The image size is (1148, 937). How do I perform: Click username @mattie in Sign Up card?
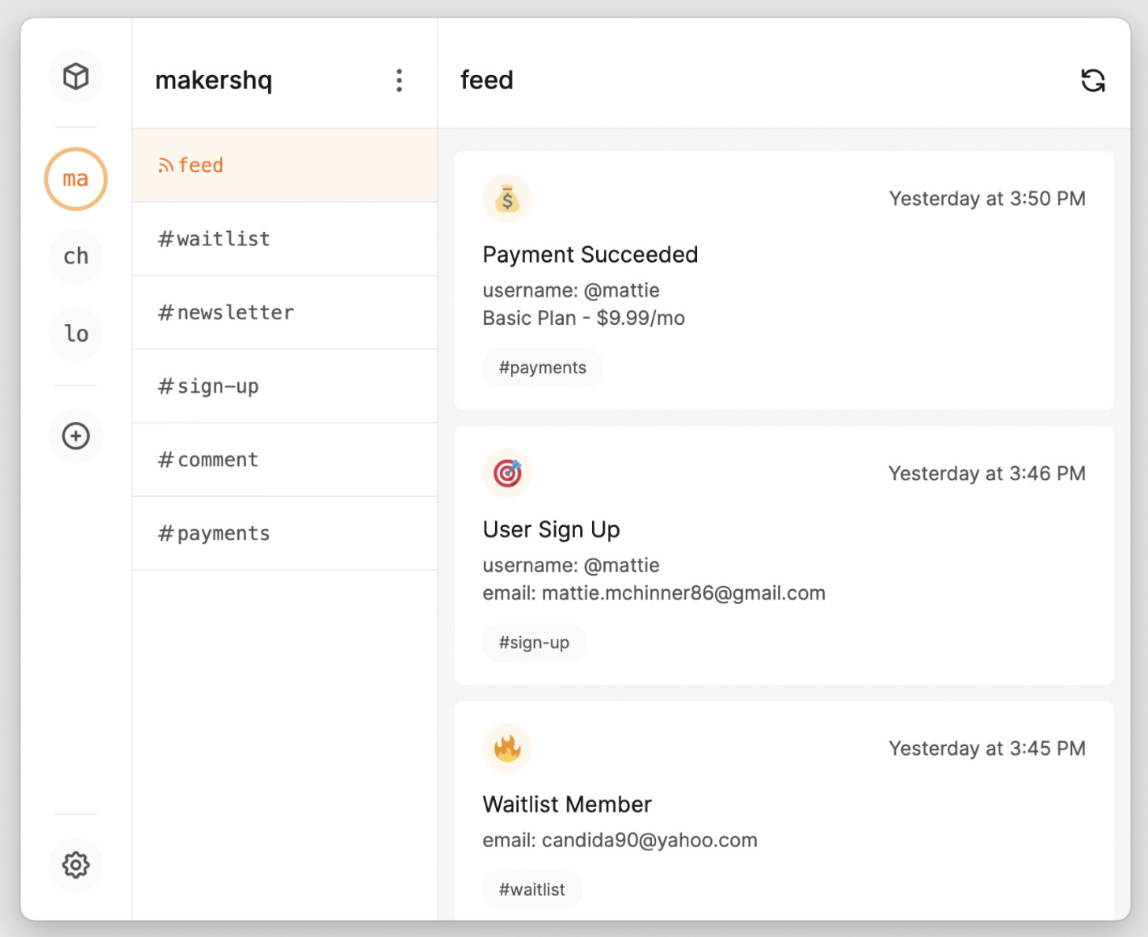(x=571, y=566)
